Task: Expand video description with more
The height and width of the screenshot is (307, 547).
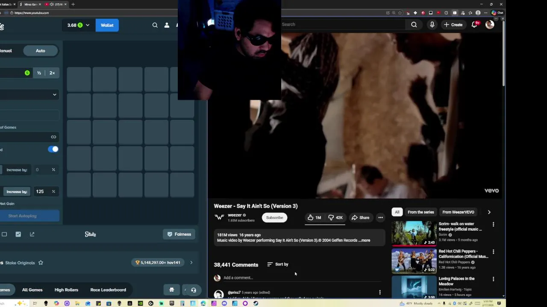Action: pyautogui.click(x=365, y=240)
